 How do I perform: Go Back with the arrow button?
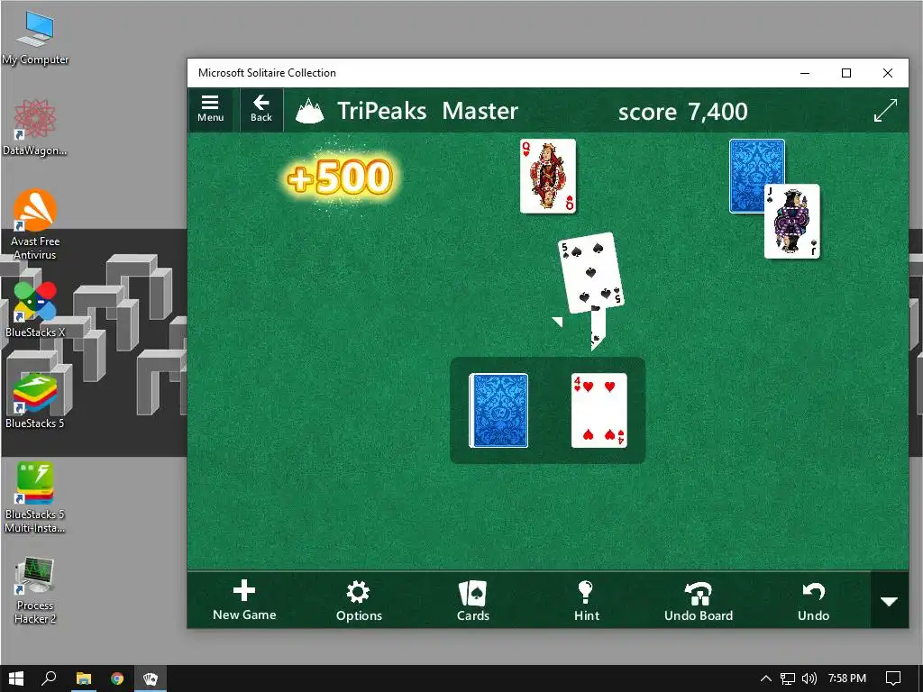click(x=260, y=109)
